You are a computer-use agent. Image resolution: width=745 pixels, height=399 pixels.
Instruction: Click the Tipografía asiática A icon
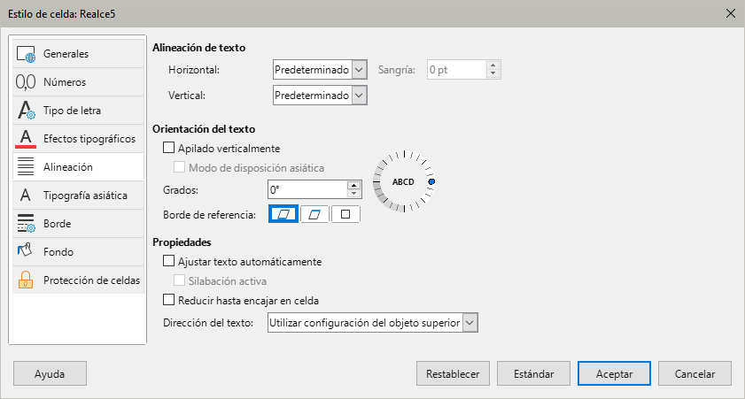coord(26,195)
